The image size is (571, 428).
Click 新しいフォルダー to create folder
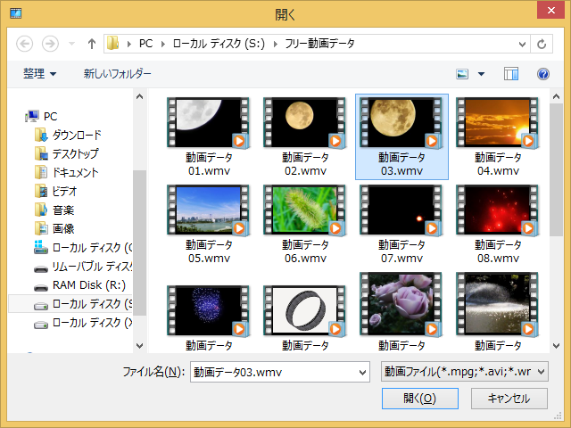117,73
